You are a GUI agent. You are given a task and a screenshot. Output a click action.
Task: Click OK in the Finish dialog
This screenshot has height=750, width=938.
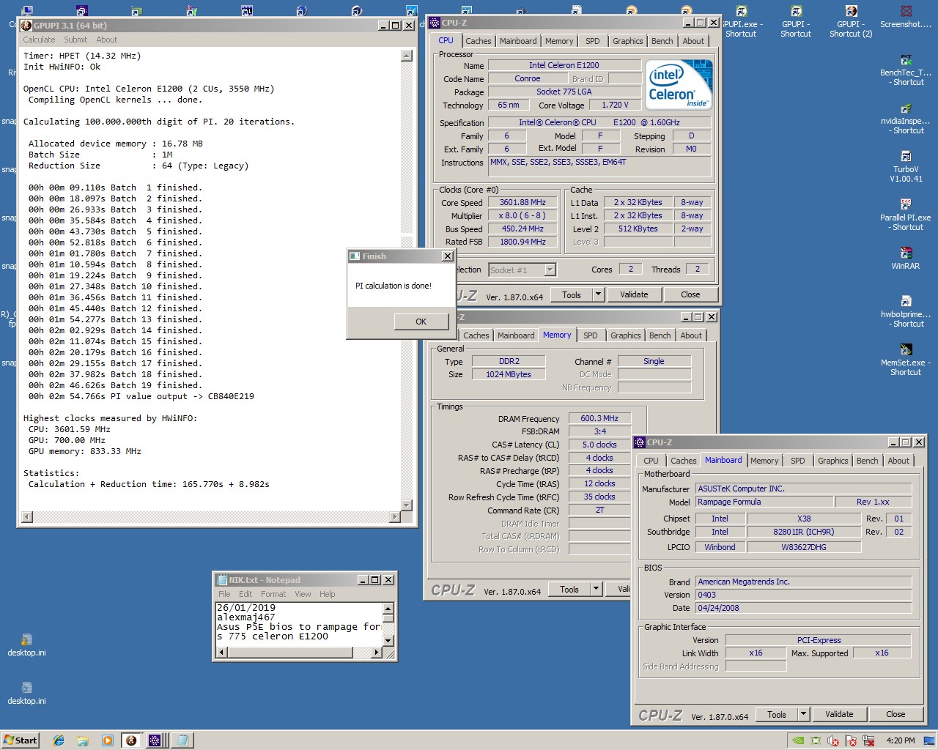[x=421, y=322]
